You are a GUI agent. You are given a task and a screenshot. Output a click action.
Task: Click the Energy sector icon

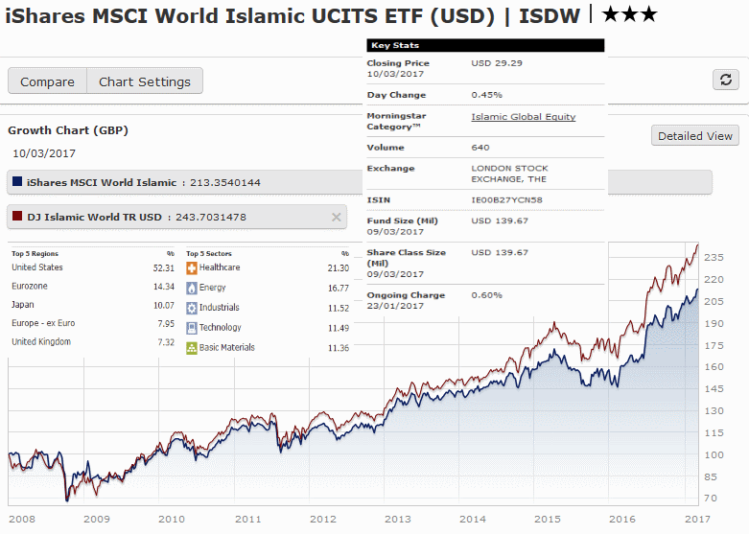click(192, 288)
